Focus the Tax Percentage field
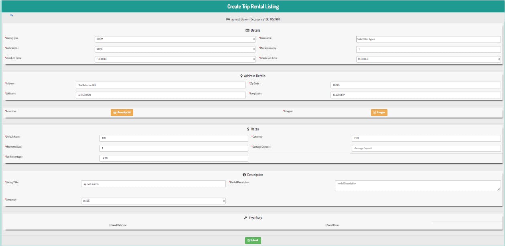Image resolution: width=505 pixels, height=246 pixels. 174,158
